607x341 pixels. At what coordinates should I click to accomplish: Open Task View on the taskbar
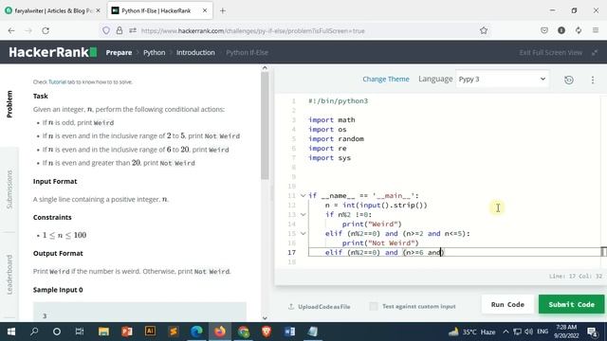point(80,332)
